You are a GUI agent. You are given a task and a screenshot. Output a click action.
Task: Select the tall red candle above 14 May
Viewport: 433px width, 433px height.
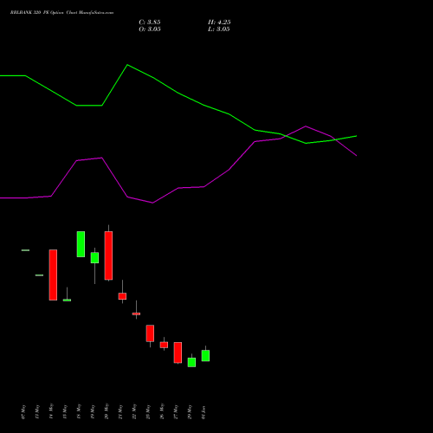pyautogui.click(x=53, y=275)
